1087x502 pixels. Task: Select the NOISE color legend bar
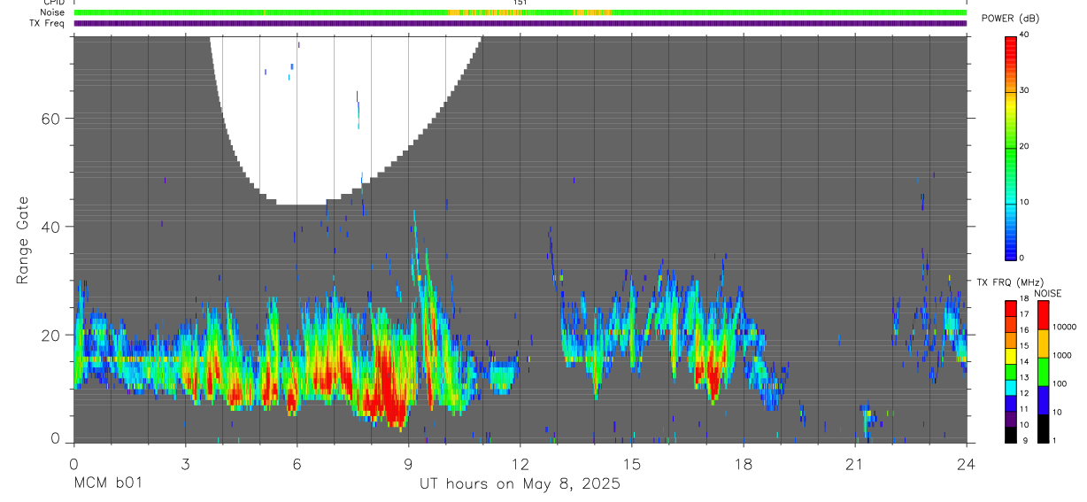tap(1045, 372)
